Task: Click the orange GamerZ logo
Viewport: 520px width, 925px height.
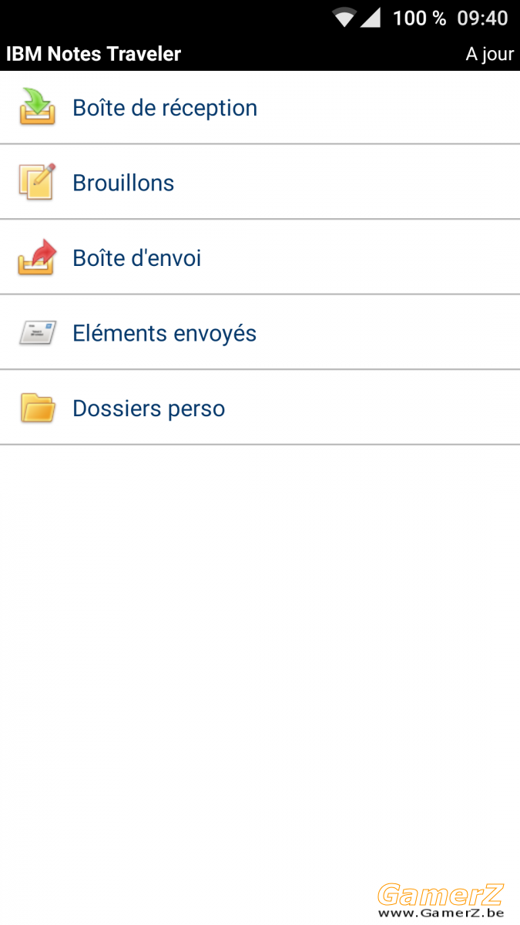Action: [441, 894]
